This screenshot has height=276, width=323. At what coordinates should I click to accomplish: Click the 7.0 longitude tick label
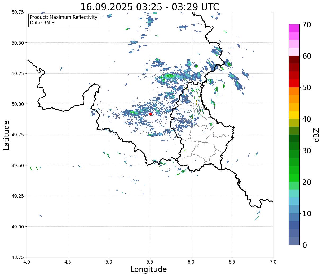[273, 262]
